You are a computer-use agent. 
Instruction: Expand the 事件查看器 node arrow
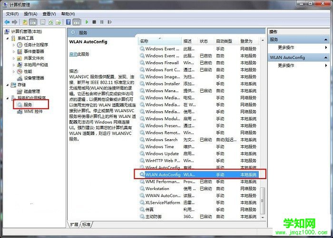pos(14,52)
